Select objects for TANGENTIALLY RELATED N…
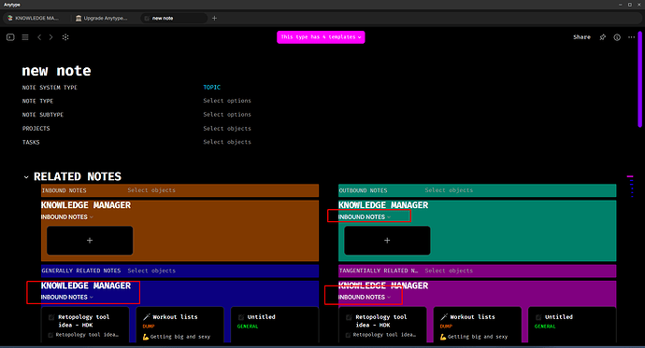Viewport: 645px width, 348px height. 449,271
